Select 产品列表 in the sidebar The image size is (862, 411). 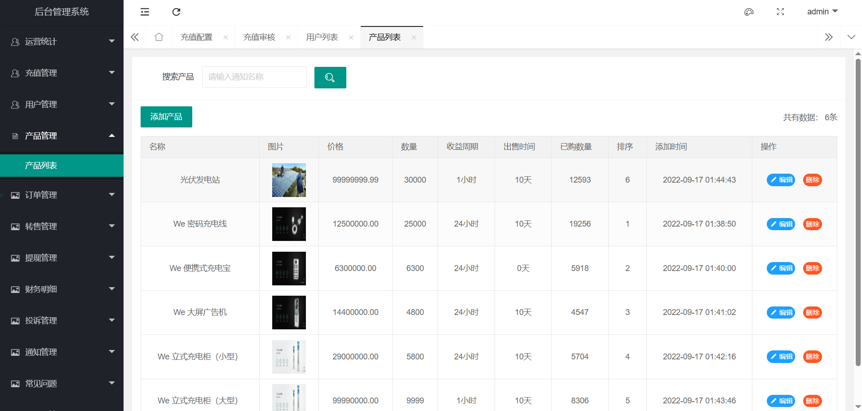pos(41,166)
